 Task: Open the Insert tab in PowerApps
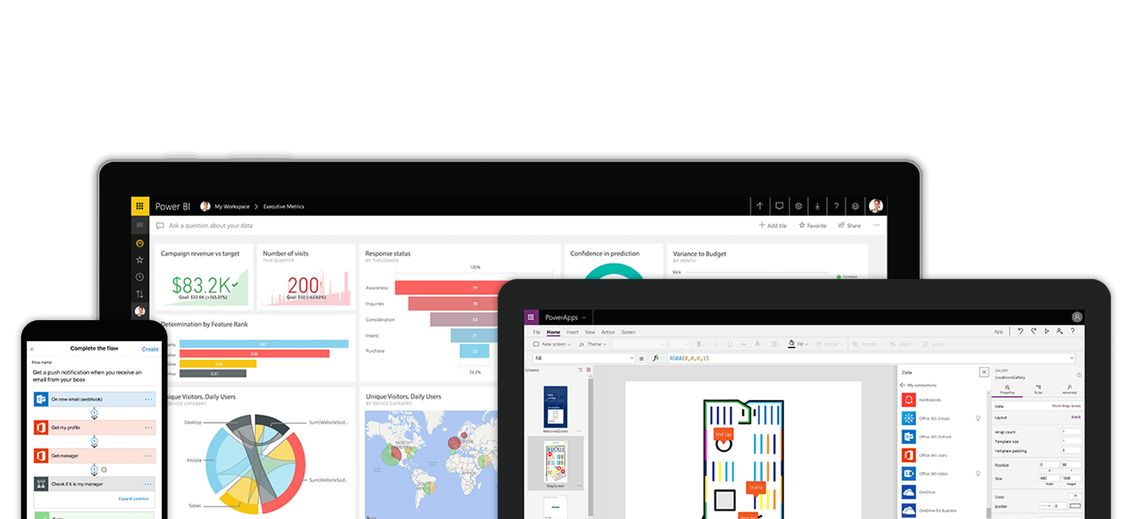click(572, 332)
